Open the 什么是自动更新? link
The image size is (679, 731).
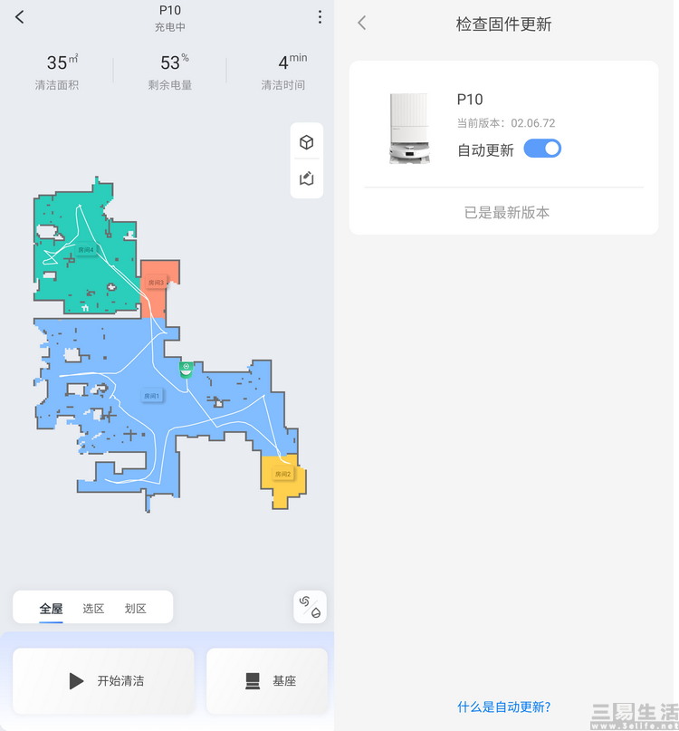coord(503,707)
